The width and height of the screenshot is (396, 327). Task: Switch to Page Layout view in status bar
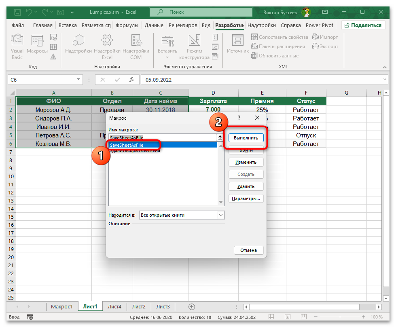[x=288, y=317]
